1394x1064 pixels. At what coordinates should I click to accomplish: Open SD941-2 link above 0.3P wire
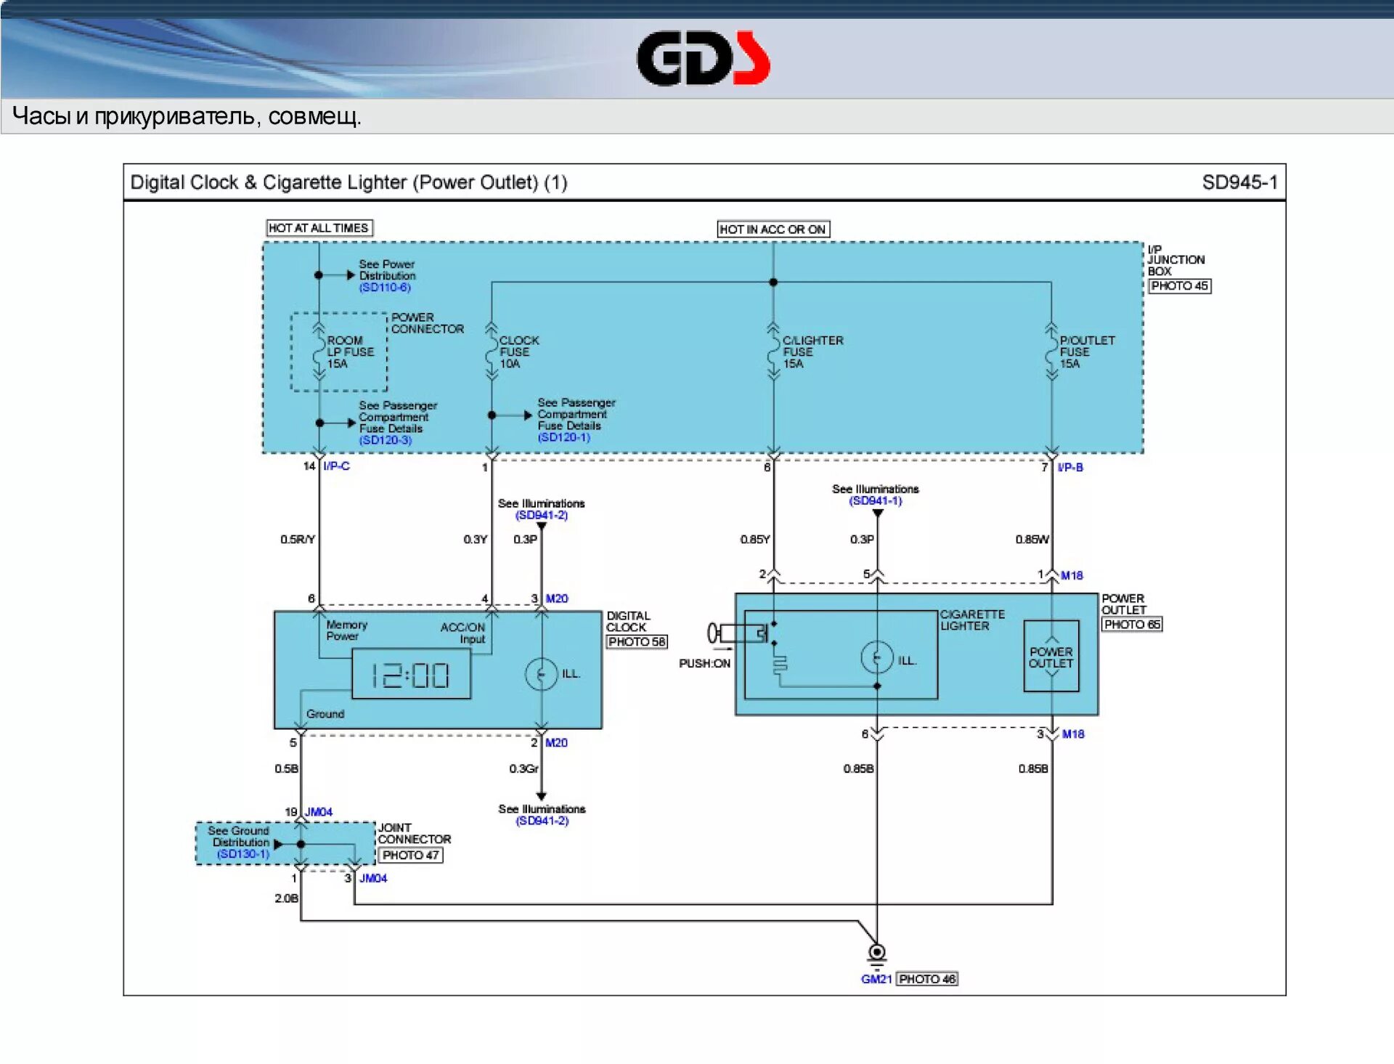[542, 515]
